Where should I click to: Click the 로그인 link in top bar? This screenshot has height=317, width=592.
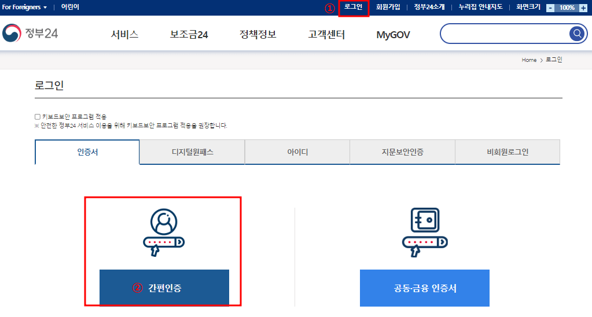[354, 7]
